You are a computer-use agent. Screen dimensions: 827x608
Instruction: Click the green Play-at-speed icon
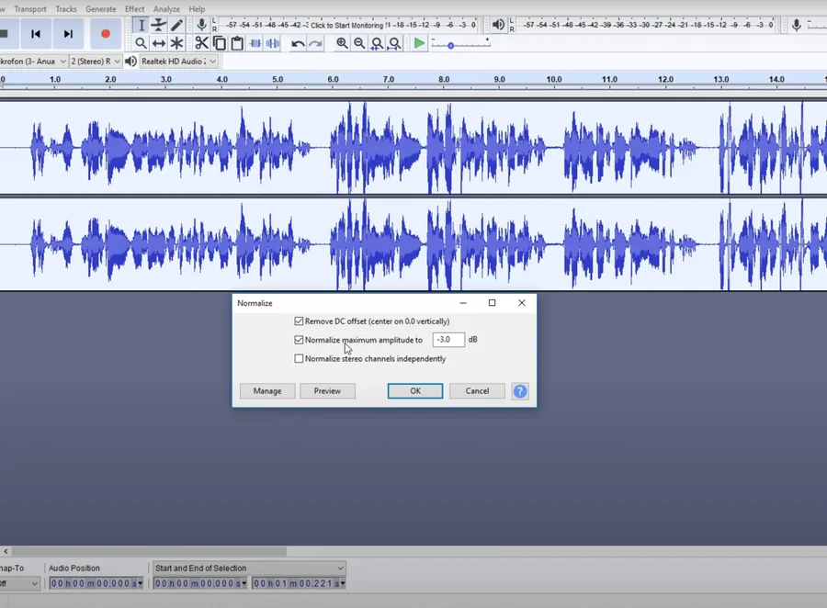pos(419,43)
